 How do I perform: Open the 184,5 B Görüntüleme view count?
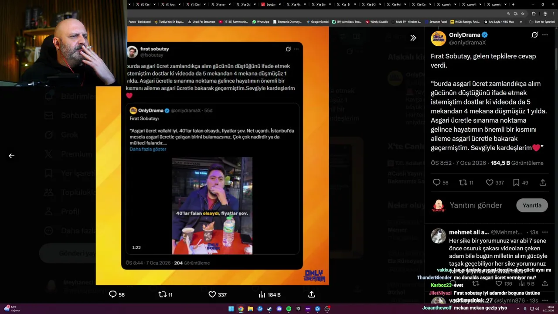click(517, 163)
